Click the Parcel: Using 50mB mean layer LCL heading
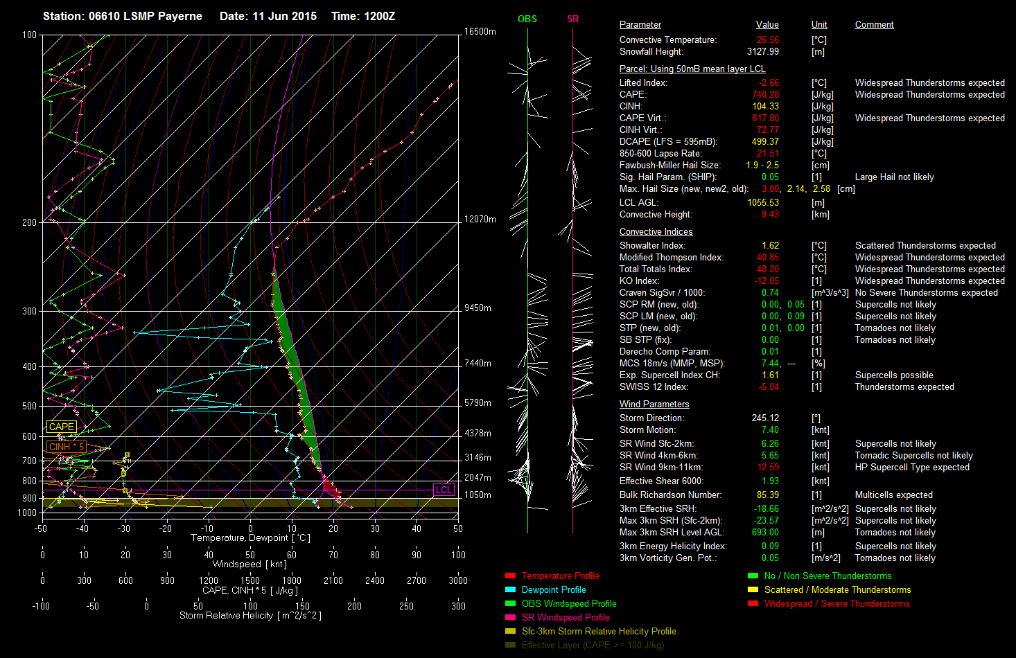This screenshot has height=658, width=1016. [x=692, y=69]
